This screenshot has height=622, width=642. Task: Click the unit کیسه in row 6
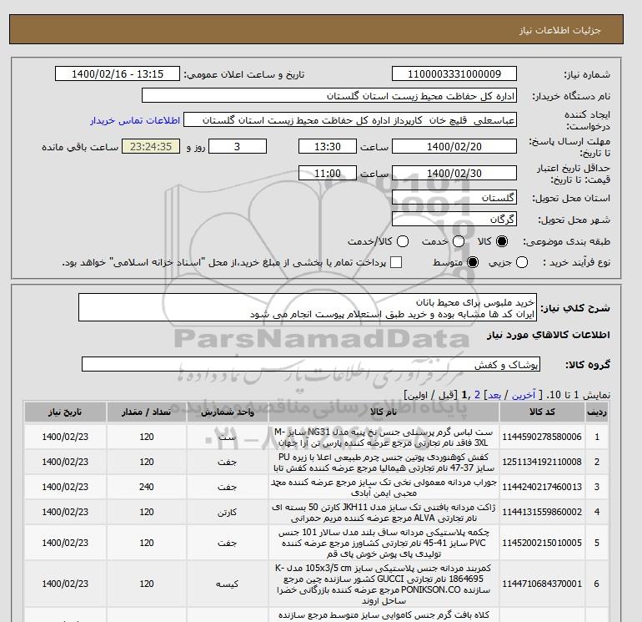(x=228, y=584)
